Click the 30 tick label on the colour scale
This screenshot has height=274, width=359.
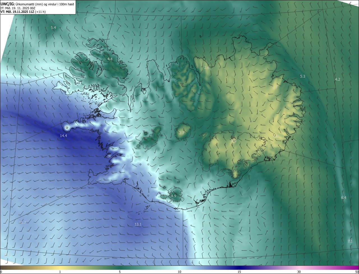click(299, 272)
